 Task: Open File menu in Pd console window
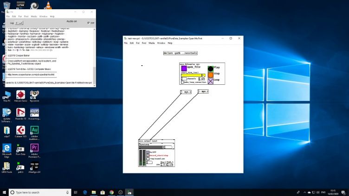coord(8,16)
